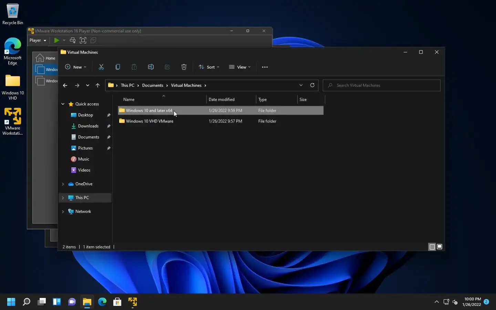Expand OneDrive tree node
Image resolution: width=496 pixels, height=310 pixels.
(63, 184)
